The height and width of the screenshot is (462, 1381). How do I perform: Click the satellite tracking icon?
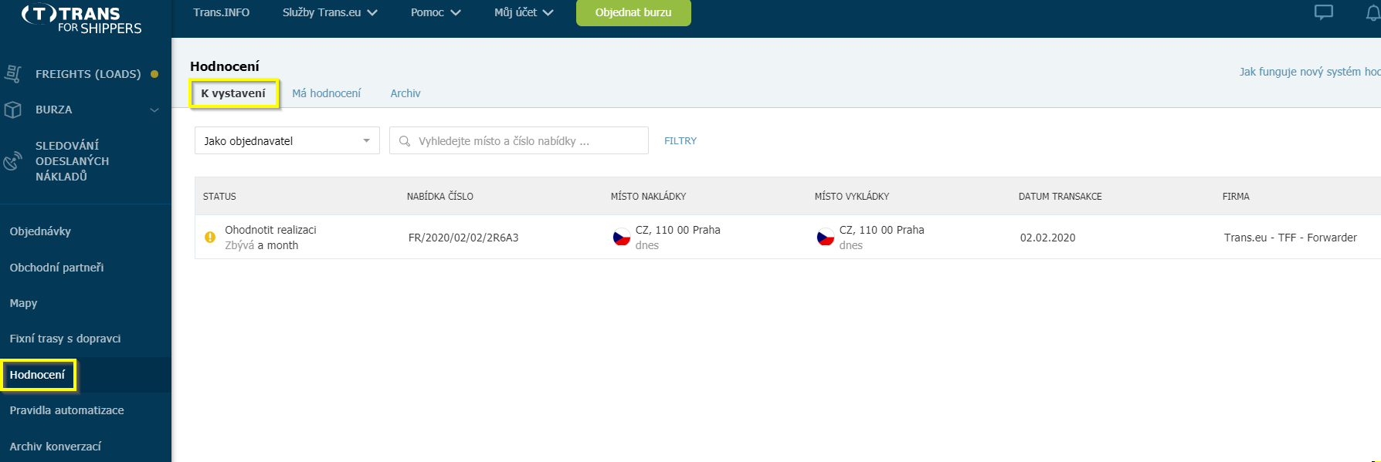pyautogui.click(x=13, y=160)
